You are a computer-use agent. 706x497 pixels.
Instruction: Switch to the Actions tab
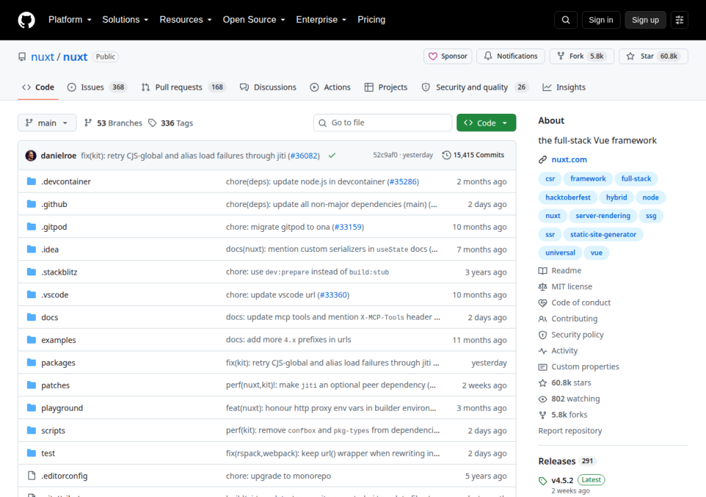click(330, 88)
